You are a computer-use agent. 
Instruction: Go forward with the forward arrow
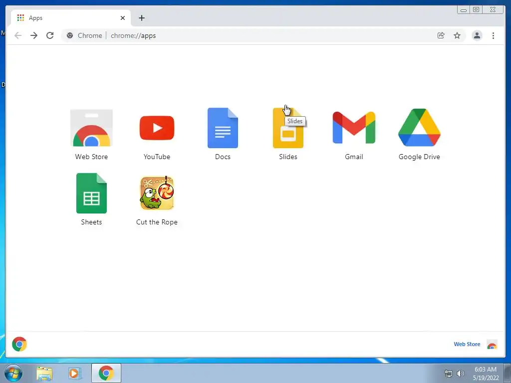[x=34, y=35]
